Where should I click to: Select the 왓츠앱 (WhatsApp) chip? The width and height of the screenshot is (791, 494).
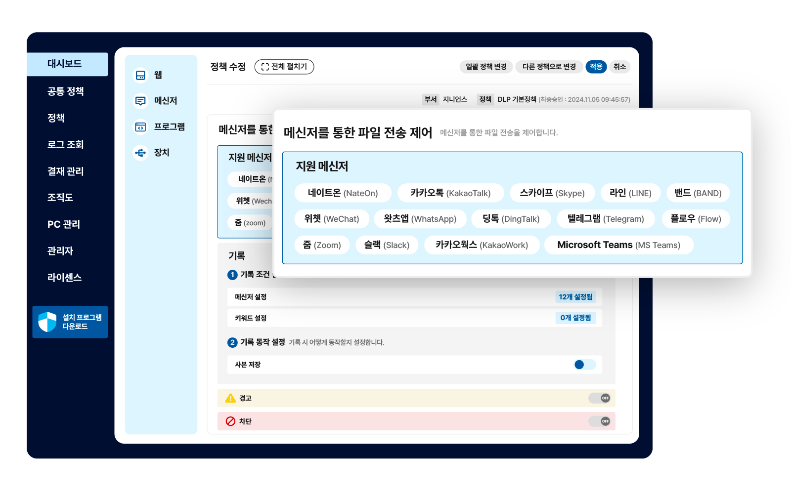(420, 219)
